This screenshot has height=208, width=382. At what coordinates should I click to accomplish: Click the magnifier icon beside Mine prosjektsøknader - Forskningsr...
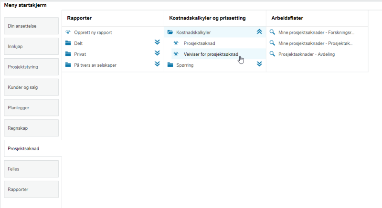[x=272, y=32]
